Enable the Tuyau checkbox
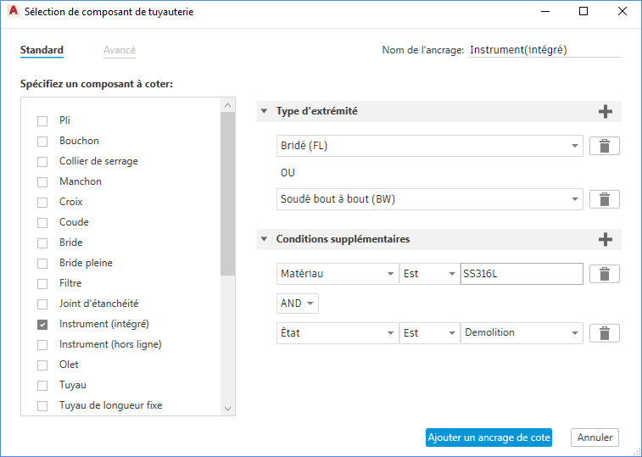 click(x=42, y=385)
